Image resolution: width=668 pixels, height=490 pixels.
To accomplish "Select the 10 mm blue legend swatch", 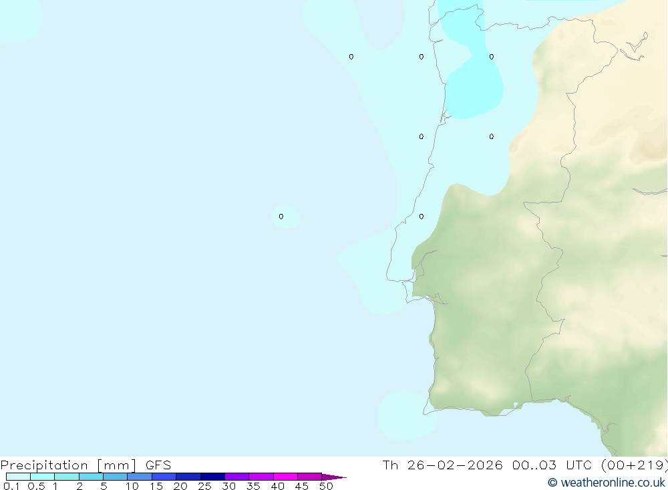I will click(140, 477).
